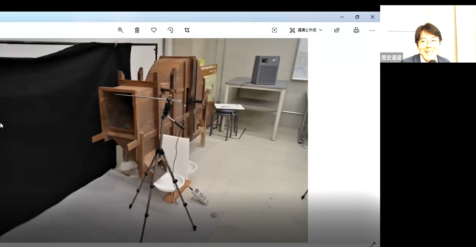Restore down the Photos window
The width and height of the screenshot is (476, 247).
357,17
